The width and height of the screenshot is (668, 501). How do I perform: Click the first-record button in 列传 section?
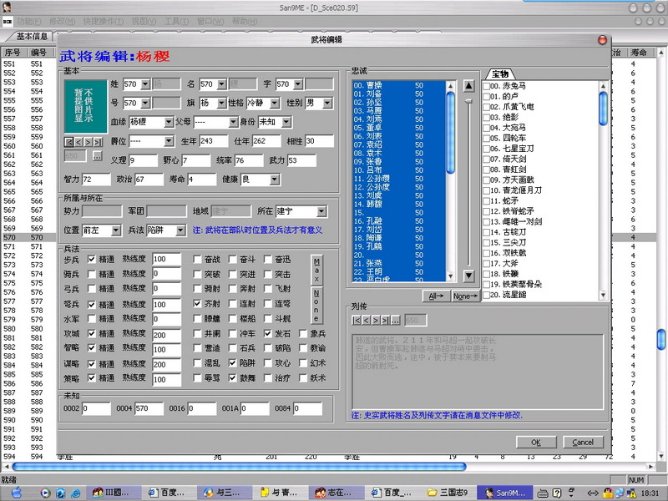[x=357, y=320]
